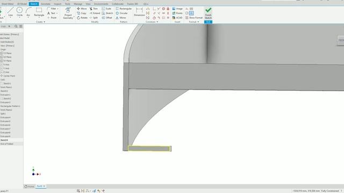Open Fillet dropdown arrow
The height and width of the screenshot is (193, 344).
pos(58,9)
